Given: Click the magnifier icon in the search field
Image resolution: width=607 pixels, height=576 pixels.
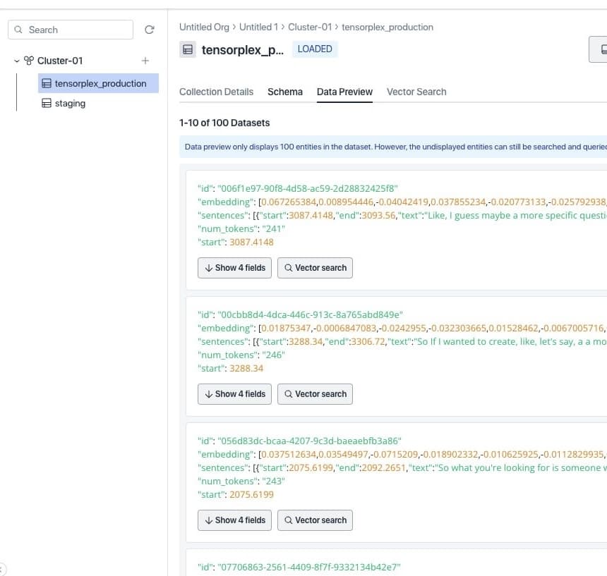Looking at the screenshot, I should click(x=19, y=30).
